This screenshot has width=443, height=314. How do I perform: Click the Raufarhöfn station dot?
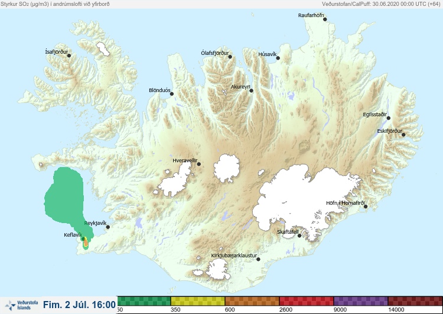tap(325, 19)
